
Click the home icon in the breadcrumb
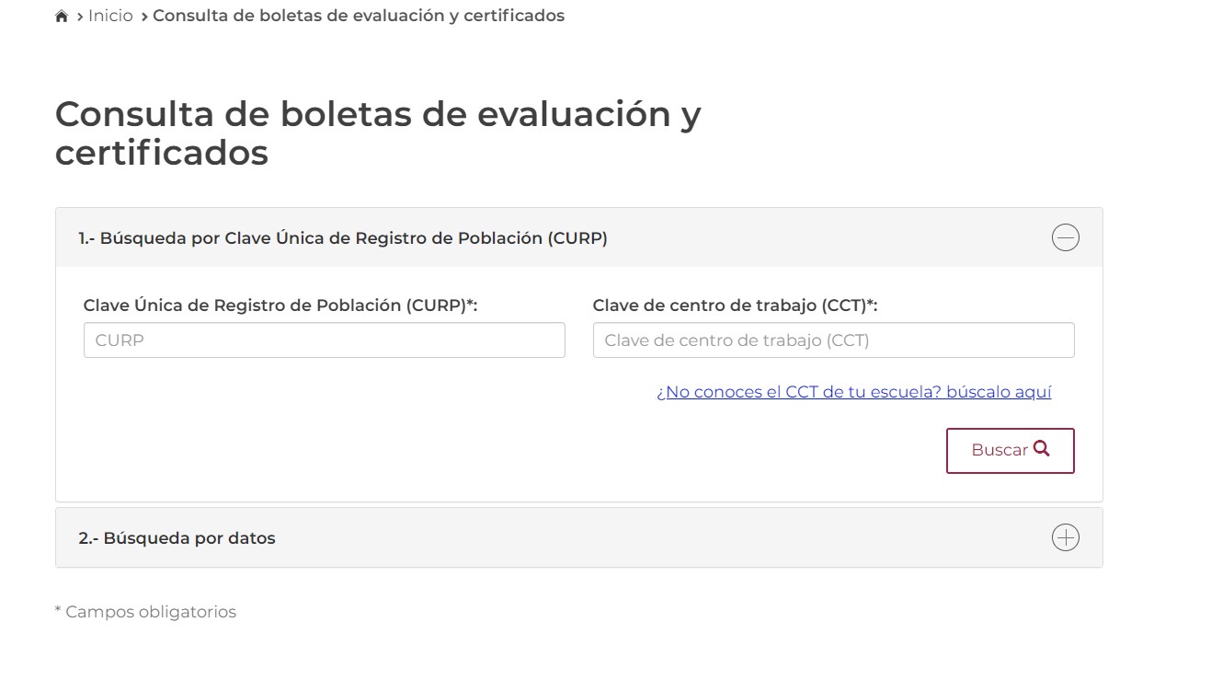[62, 16]
